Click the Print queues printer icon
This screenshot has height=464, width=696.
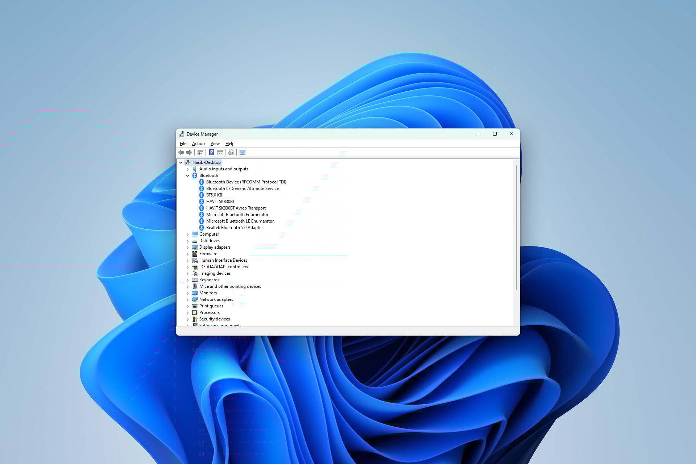195,306
